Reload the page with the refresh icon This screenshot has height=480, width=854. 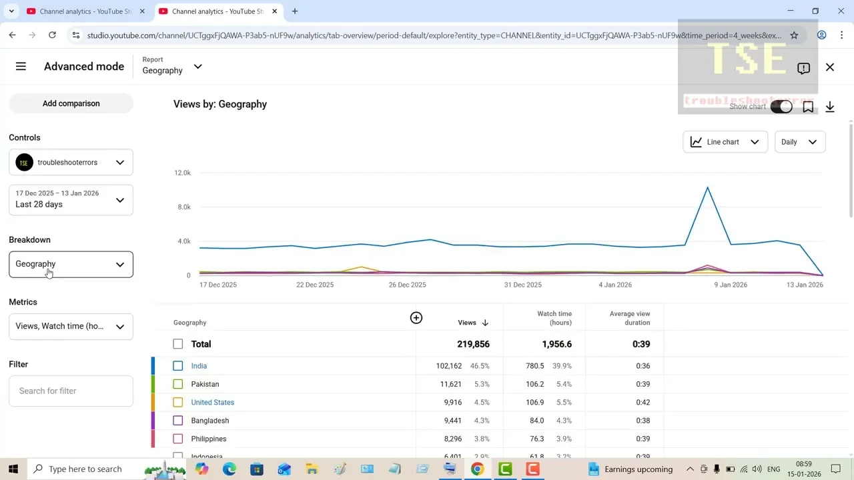click(52, 35)
